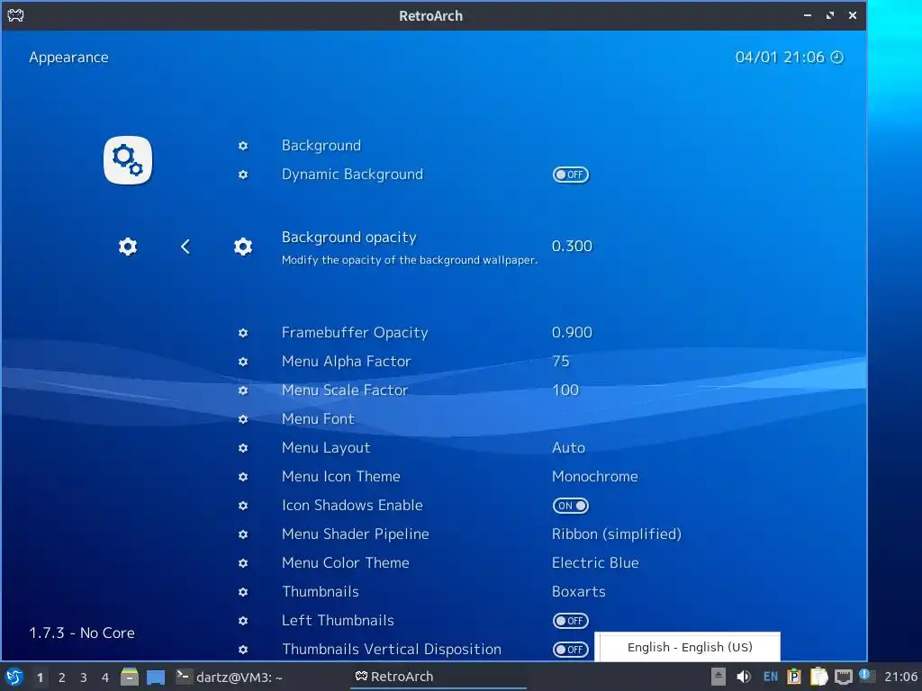Adjust the Background opacity 0.300 value
Screen dimensions: 922x691
pos(572,247)
